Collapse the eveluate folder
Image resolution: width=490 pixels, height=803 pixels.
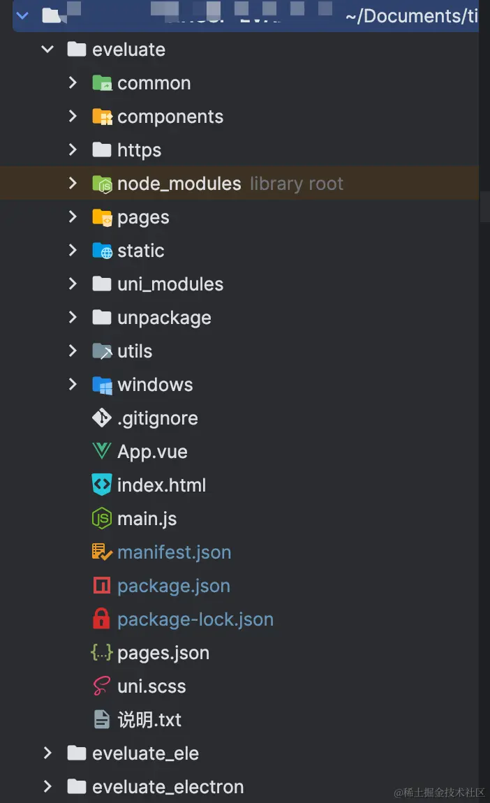coord(47,50)
